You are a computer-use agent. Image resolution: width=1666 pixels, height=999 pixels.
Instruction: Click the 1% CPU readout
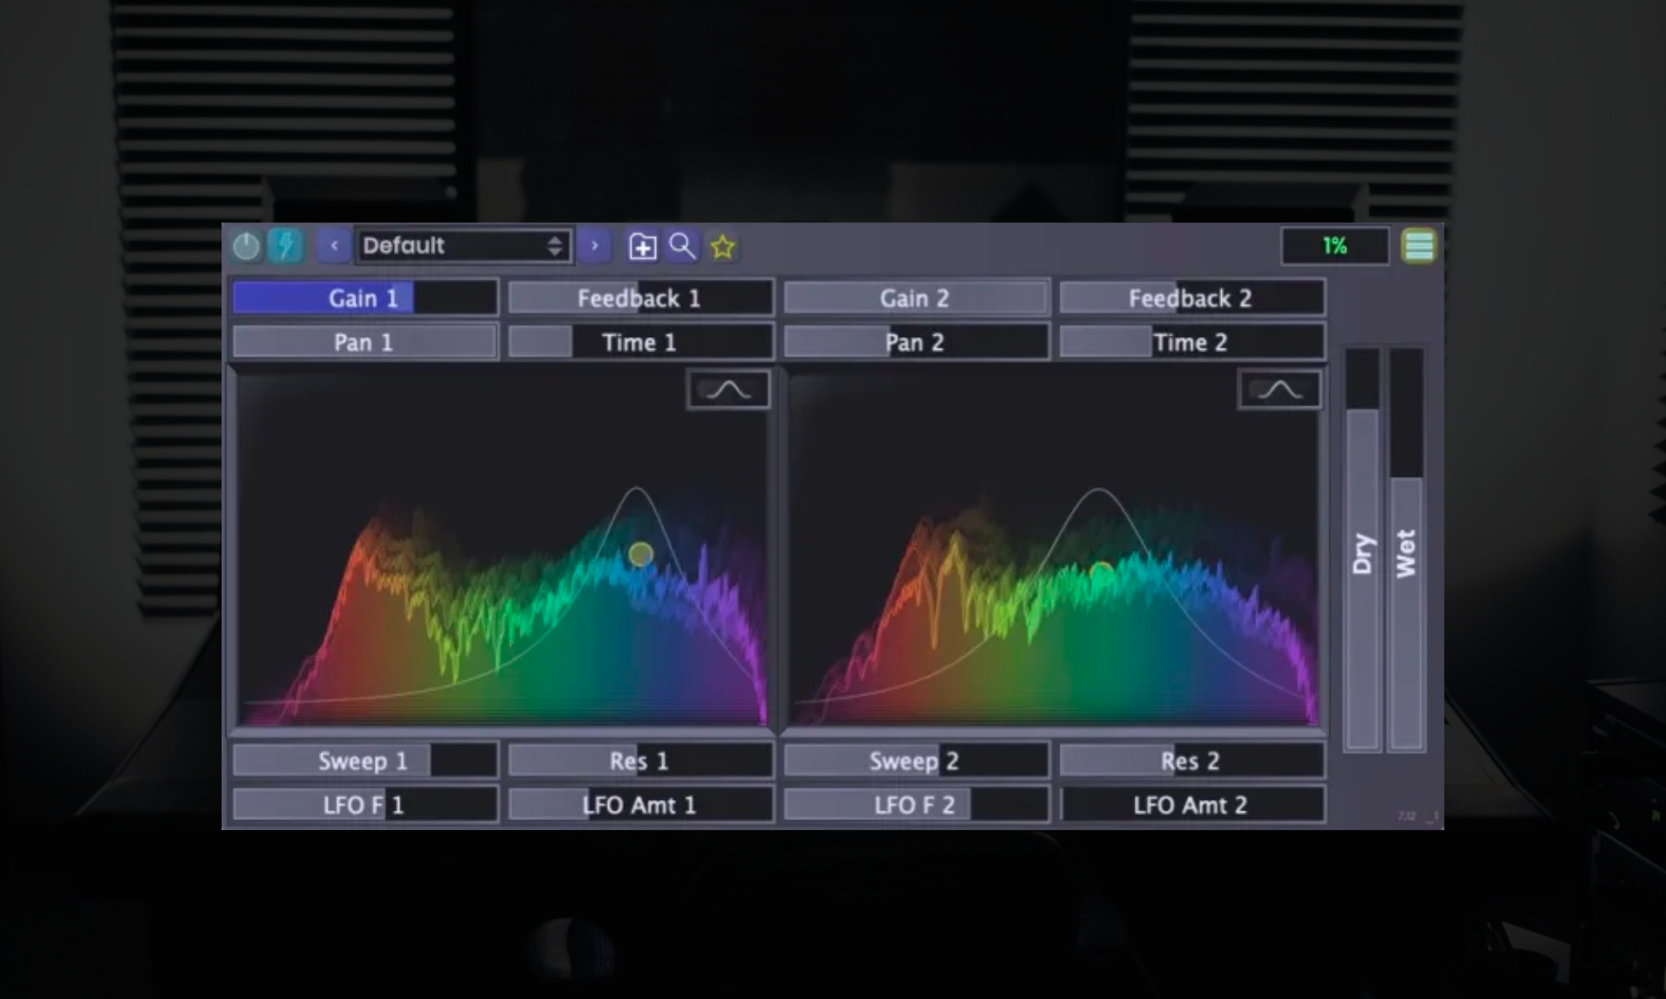1334,246
